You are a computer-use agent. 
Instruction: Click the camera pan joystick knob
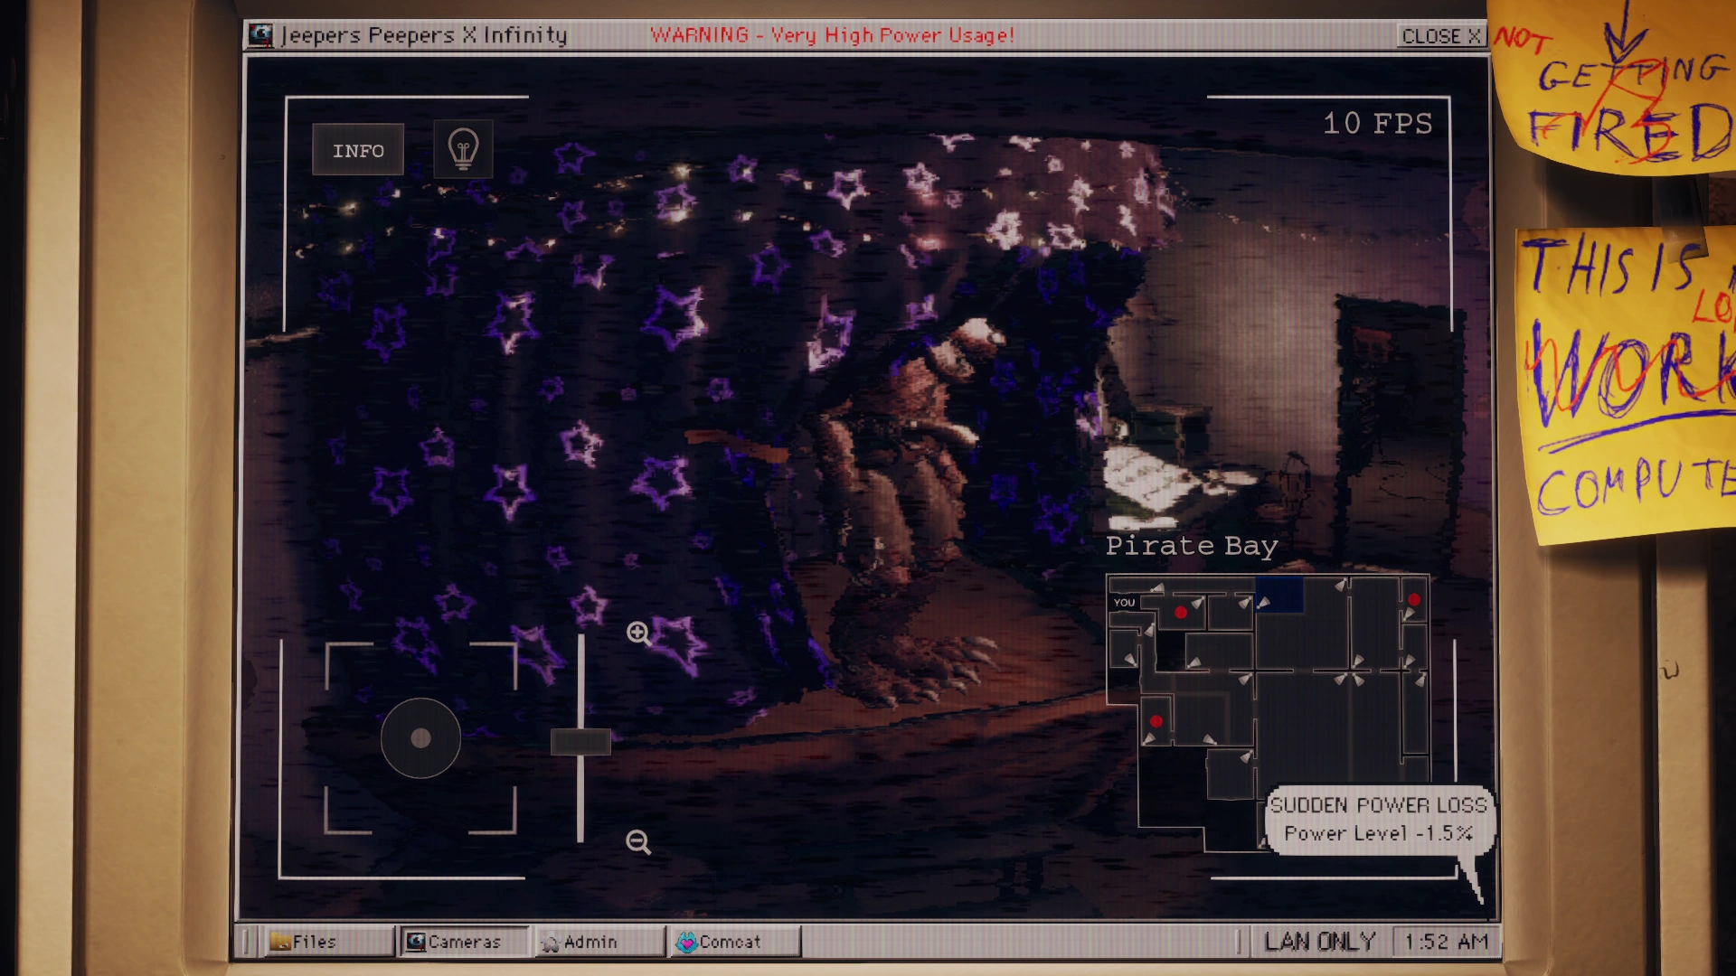pyautogui.click(x=420, y=738)
